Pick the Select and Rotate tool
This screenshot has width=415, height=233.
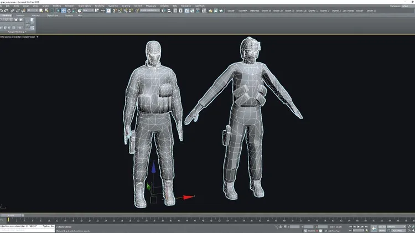pyautogui.click(x=68, y=10)
